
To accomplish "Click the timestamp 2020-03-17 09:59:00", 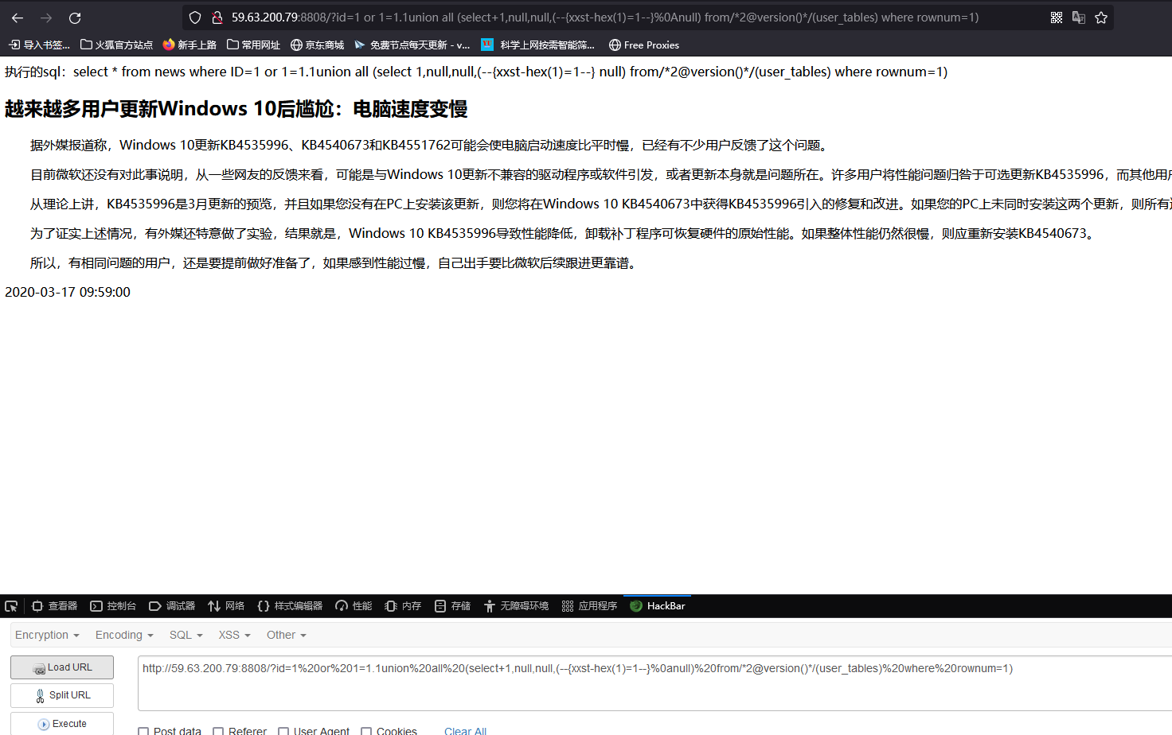I will click(x=68, y=292).
